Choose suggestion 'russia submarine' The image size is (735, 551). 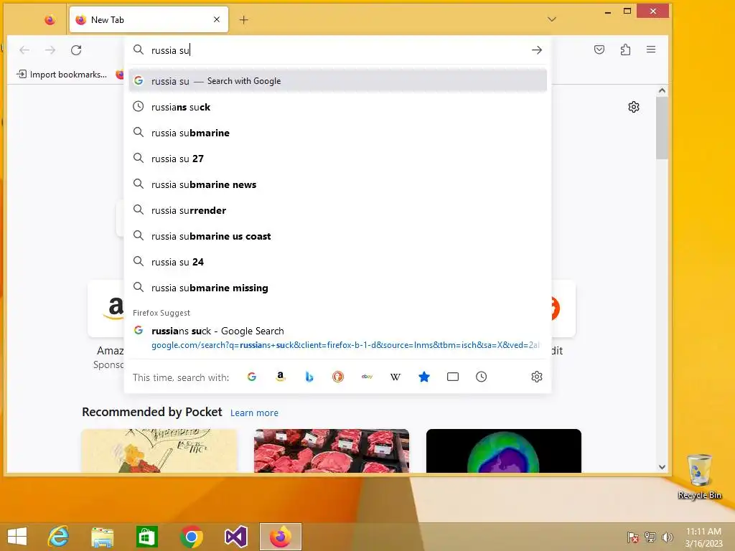(x=337, y=133)
